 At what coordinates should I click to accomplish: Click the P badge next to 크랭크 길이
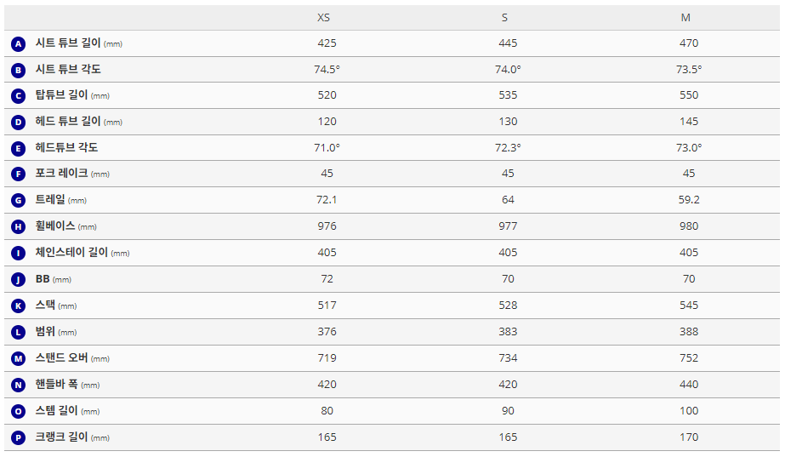(19, 437)
